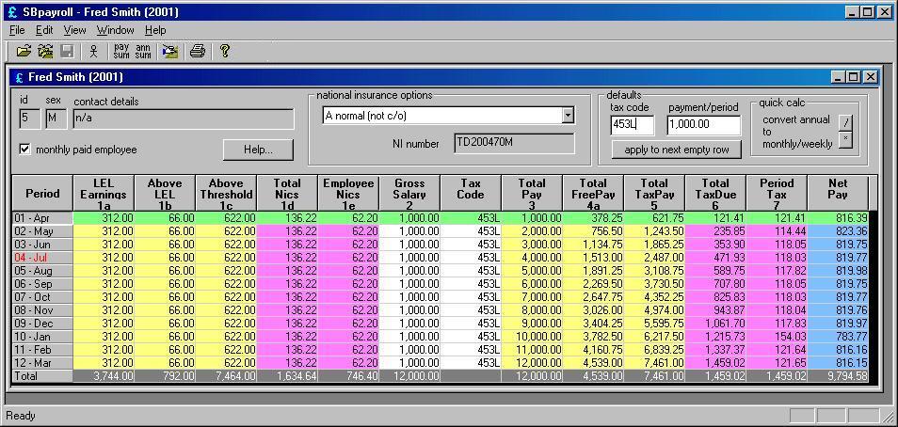898x427 pixels.
Task: Click the tax code input field
Action: pyautogui.click(x=633, y=125)
